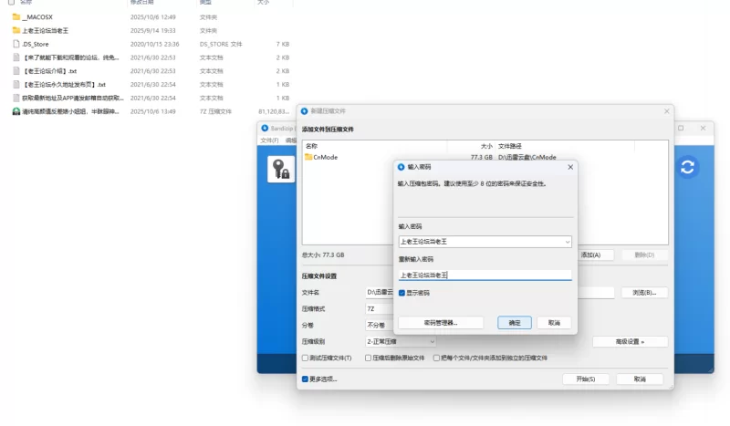The width and height of the screenshot is (730, 426).
Task: Click the Bandizip logo in password dialog title
Action: click(401, 167)
